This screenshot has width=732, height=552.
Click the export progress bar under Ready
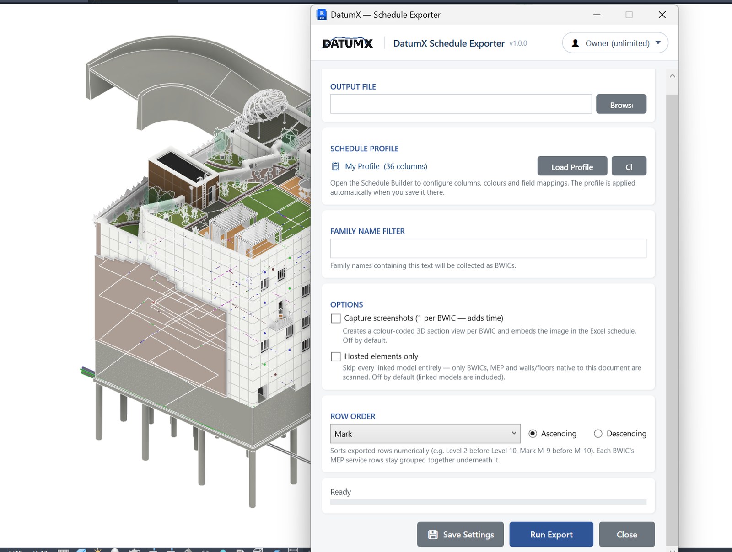(488, 502)
